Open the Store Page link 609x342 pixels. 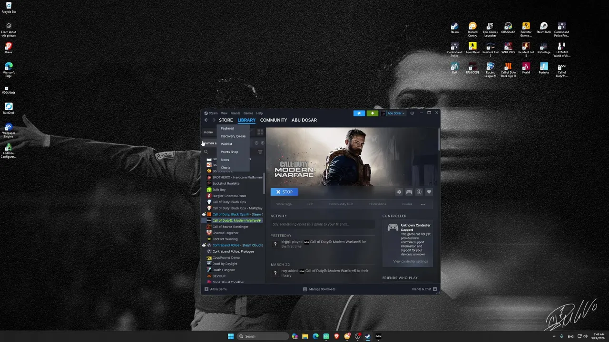284,204
